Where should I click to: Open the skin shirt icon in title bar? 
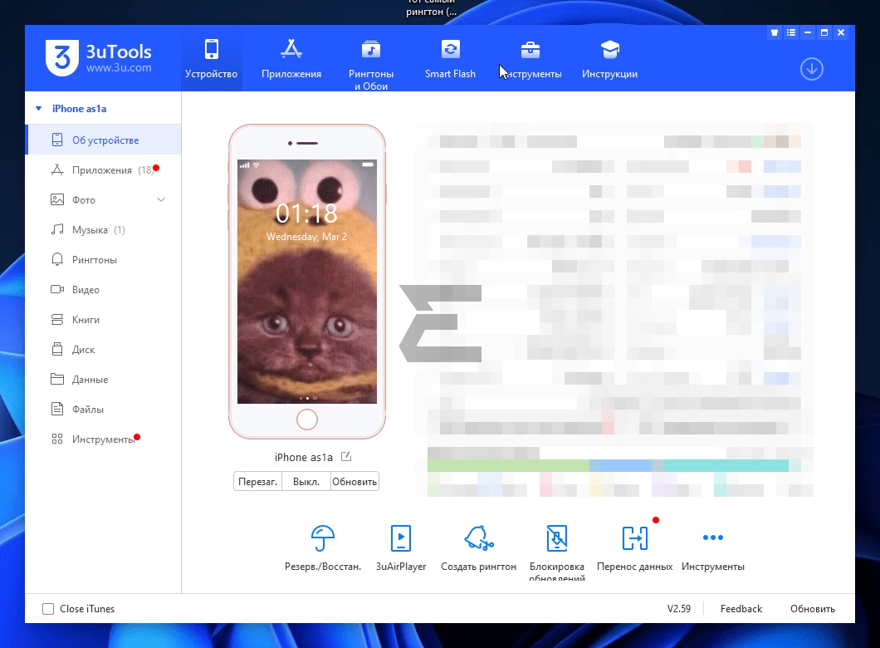tap(775, 32)
